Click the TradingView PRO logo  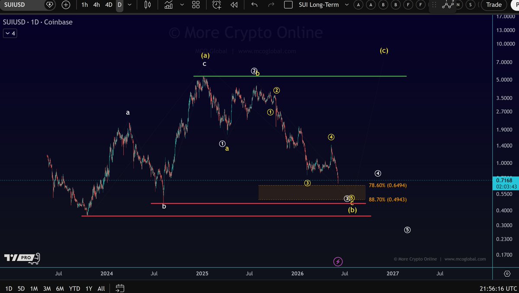point(22,258)
